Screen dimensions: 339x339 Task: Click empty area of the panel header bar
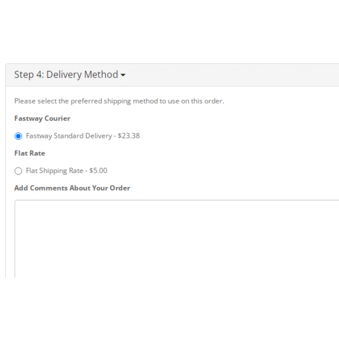[x=232, y=75]
